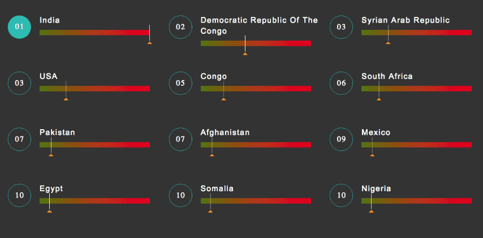483x238 pixels.
Task: Open Democratic Republic Of The Congo label
Action: coord(259,25)
